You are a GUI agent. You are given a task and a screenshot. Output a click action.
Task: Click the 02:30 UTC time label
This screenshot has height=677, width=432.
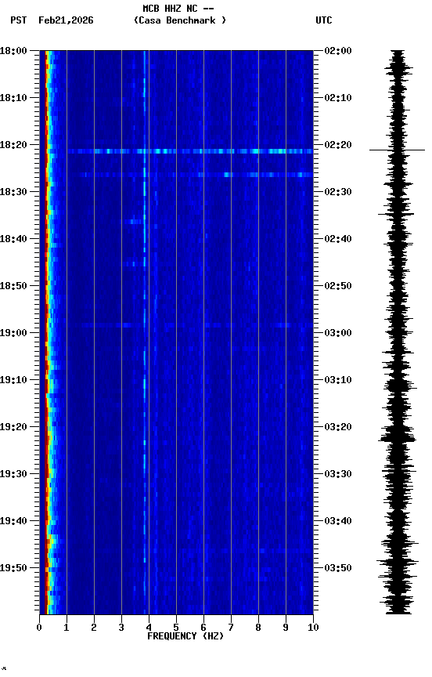(338, 192)
